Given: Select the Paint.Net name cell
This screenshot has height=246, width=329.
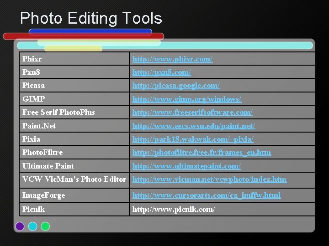Looking at the screenshot, I should (74, 126).
